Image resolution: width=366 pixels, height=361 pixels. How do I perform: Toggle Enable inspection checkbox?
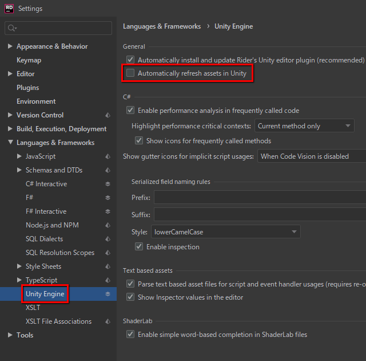[x=139, y=246]
